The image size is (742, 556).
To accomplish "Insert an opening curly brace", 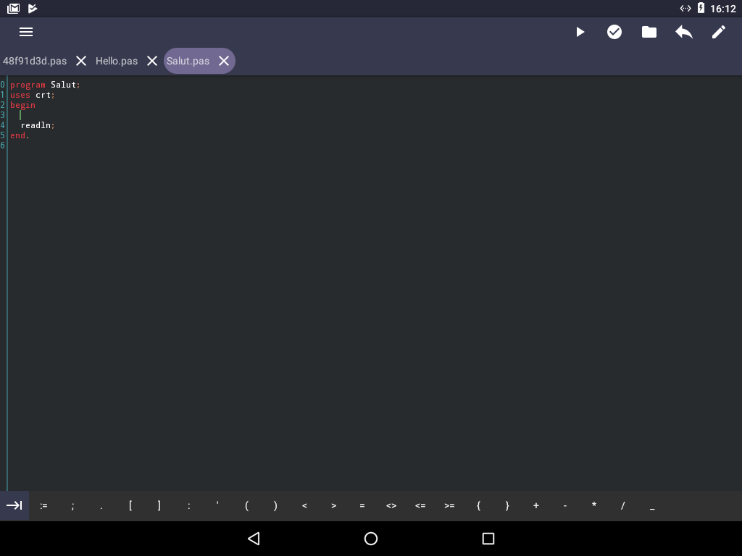I will tap(478, 505).
